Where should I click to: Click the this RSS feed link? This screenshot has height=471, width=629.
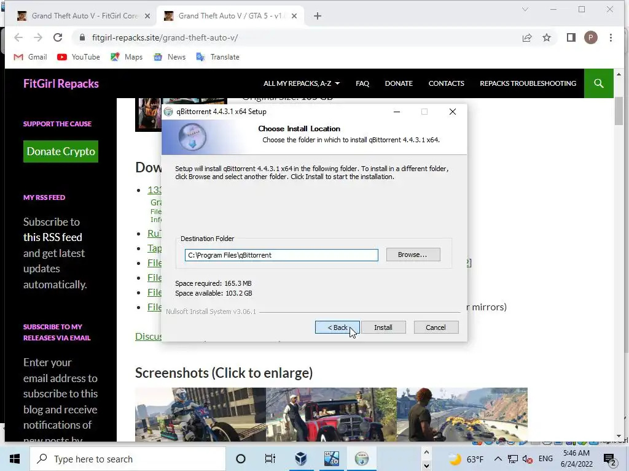point(53,237)
